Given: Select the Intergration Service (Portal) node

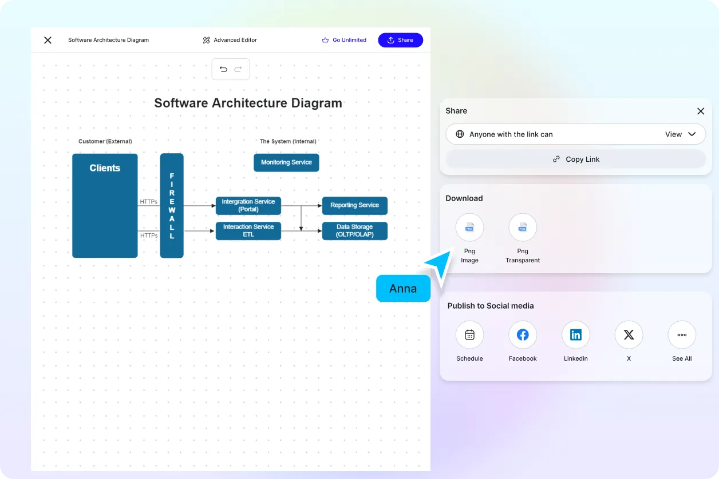Looking at the screenshot, I should (248, 205).
